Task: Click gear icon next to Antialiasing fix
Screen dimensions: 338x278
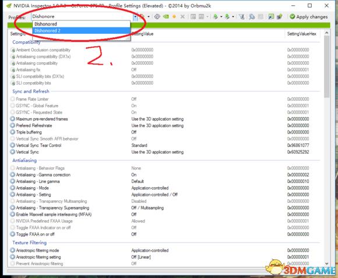Action: [x=13, y=70]
